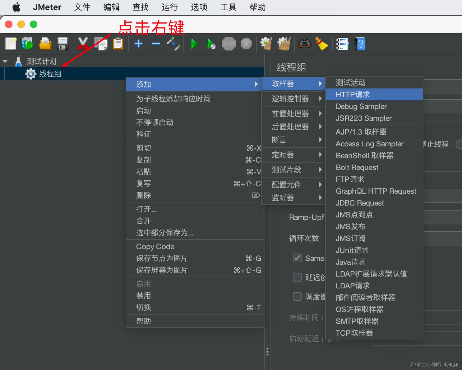
Task: Save the test plan with the disk icon
Action: pyautogui.click(x=63, y=44)
